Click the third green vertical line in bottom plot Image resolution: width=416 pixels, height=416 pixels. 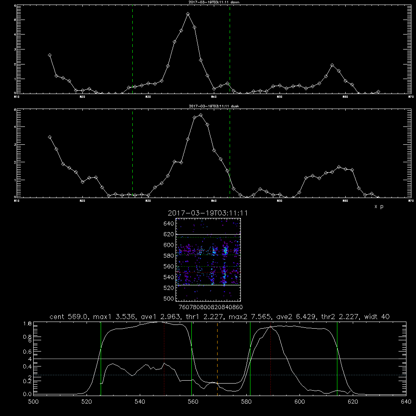point(250,358)
